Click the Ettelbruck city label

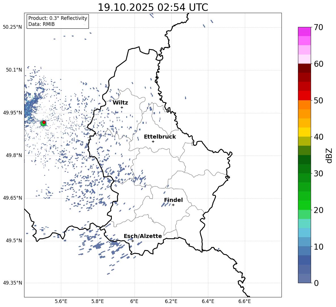point(160,137)
